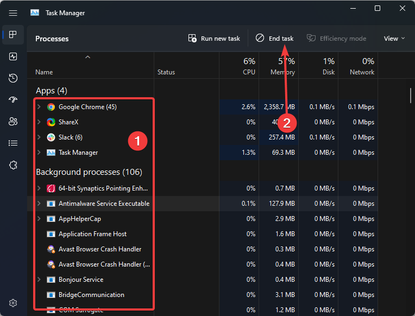Expand Antimalware Service Executable row
Image resolution: width=415 pixels, height=316 pixels.
click(39, 204)
